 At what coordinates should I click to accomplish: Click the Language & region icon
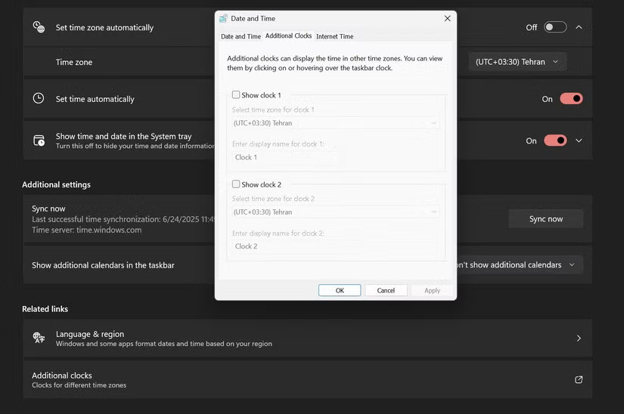[x=39, y=338]
